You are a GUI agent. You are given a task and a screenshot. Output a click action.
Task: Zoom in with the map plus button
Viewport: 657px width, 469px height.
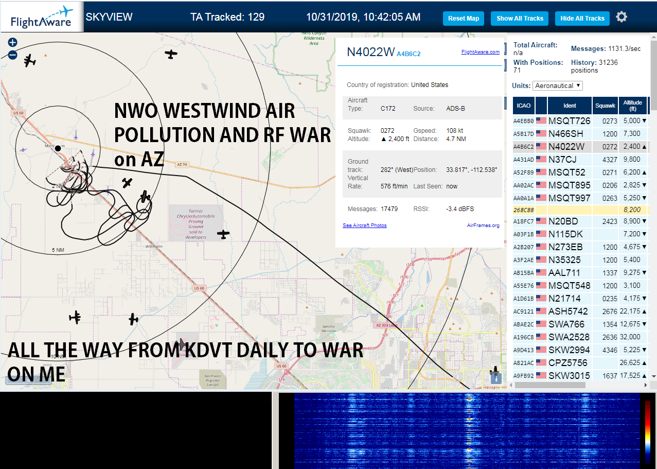[x=12, y=43]
